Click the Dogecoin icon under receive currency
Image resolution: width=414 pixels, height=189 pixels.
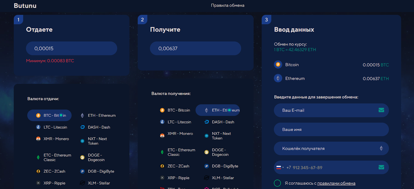[206, 152]
